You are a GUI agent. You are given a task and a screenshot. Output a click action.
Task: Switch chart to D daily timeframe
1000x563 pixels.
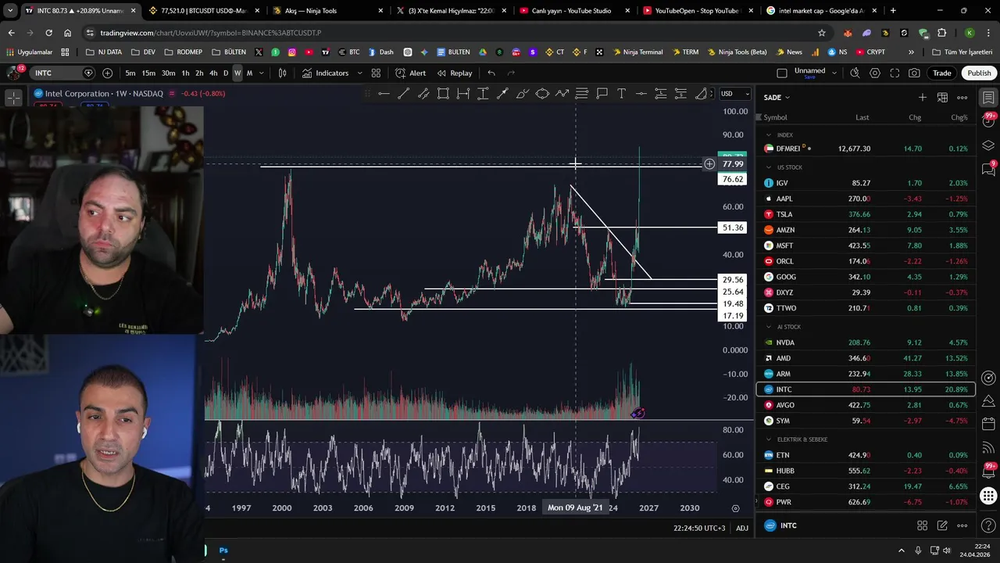[x=226, y=73]
